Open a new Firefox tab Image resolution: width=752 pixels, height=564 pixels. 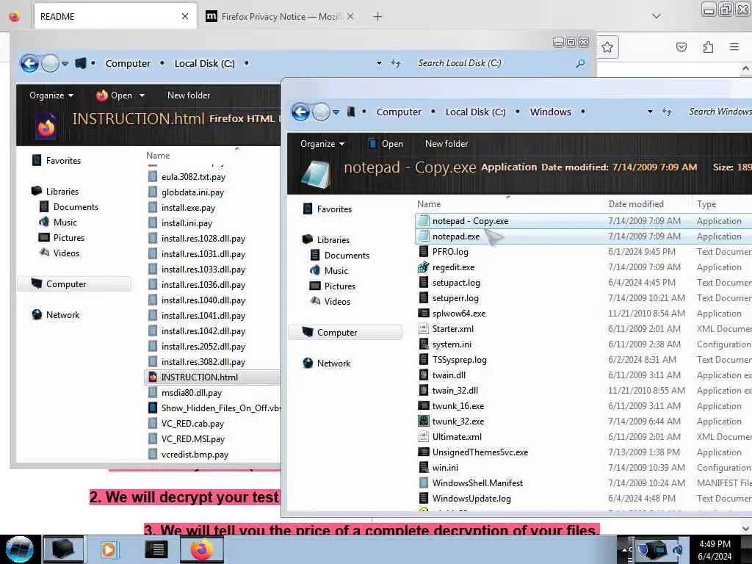pos(377,17)
